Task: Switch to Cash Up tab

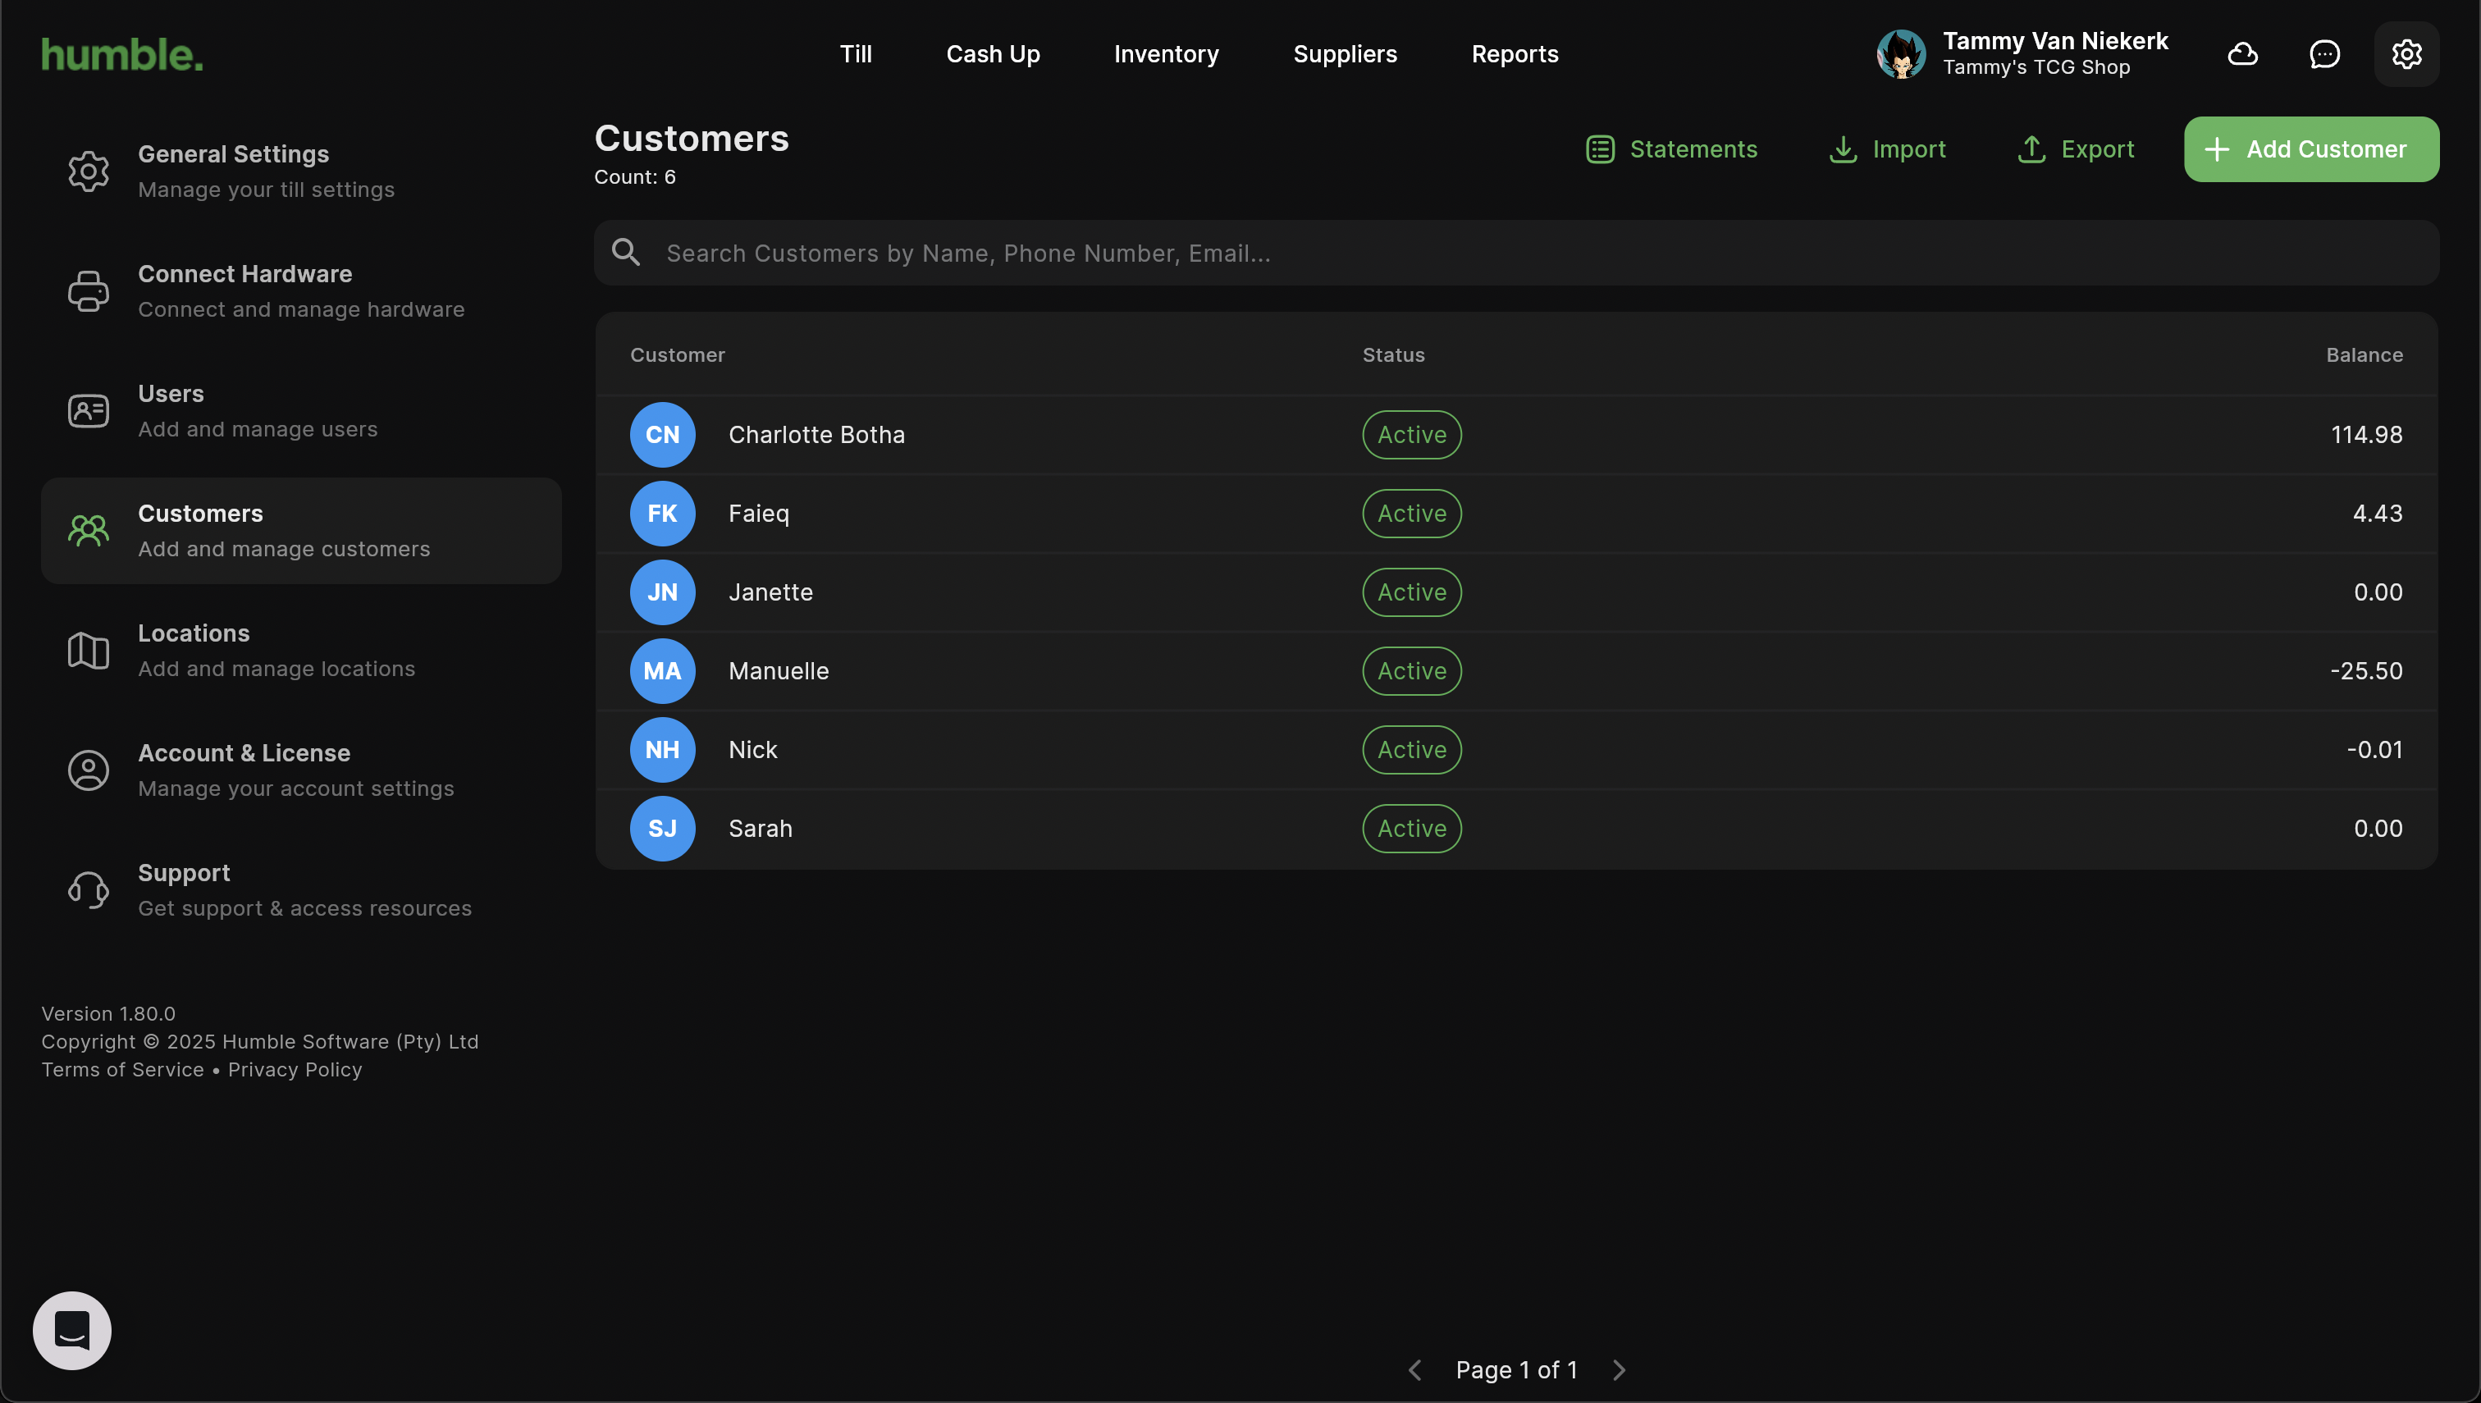Action: click(x=993, y=54)
